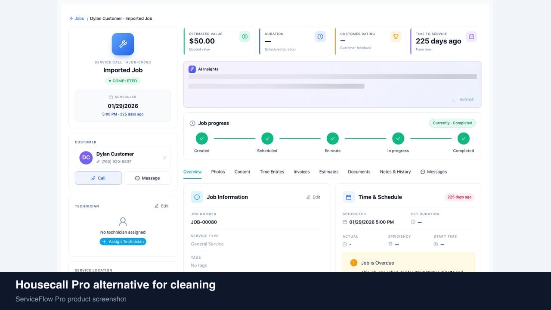Click the blue wrench job icon
Image resolution: width=551 pixels, height=310 pixels.
pyautogui.click(x=123, y=44)
